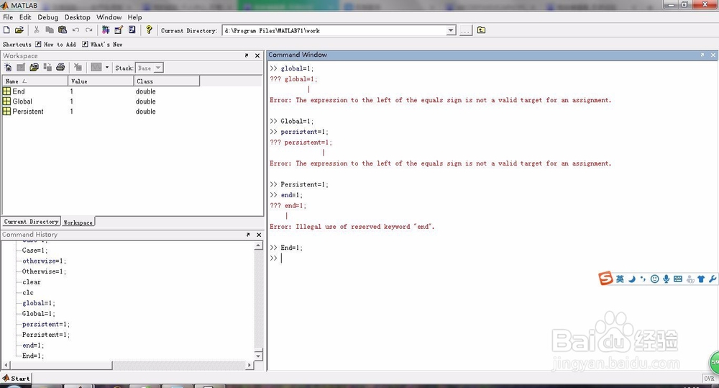Select 'clear' entry in Command History
This screenshot has height=388, width=719.
[x=31, y=282]
